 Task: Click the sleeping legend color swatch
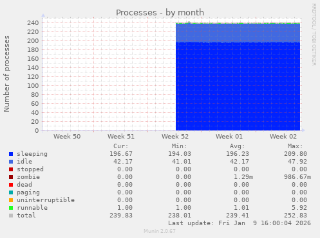pyautogui.click(x=11, y=154)
